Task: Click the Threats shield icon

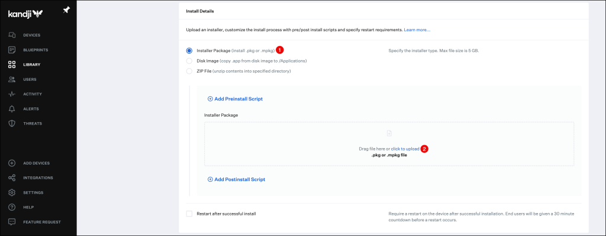Action: pyautogui.click(x=12, y=123)
